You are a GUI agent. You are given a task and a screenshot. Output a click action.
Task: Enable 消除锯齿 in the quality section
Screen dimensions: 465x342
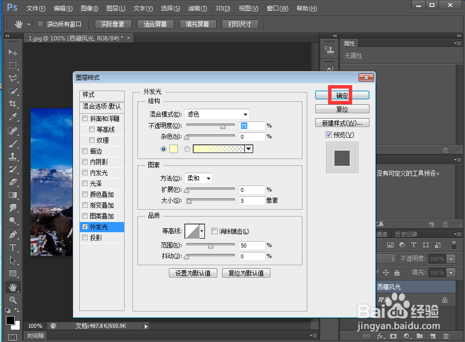pyautogui.click(x=215, y=231)
